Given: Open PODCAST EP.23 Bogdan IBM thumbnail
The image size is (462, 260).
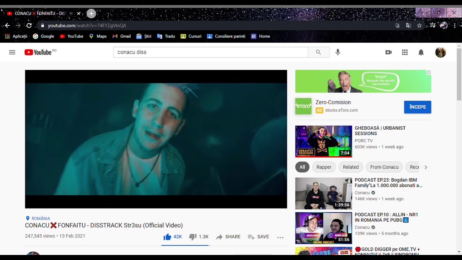Looking at the screenshot, I should click(323, 193).
